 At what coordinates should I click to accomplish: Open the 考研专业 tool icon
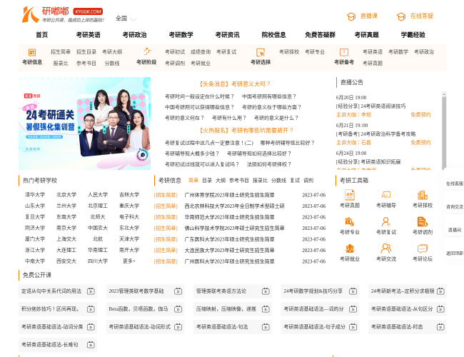350,221
